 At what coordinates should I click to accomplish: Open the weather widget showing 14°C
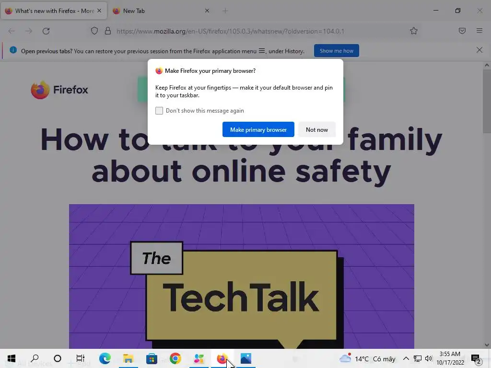(x=368, y=358)
